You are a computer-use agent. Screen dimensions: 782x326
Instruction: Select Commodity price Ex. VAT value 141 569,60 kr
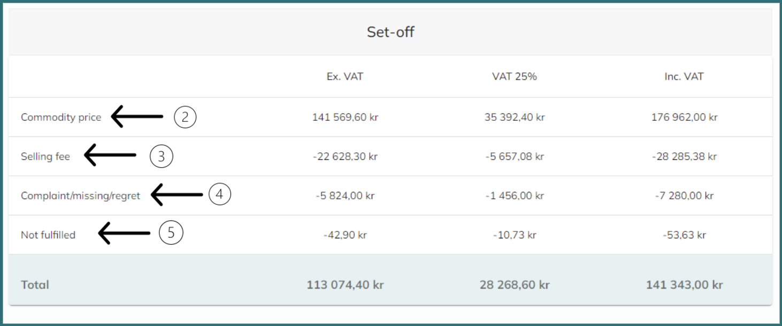point(345,118)
